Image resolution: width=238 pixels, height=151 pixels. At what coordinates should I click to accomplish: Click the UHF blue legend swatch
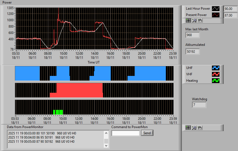[216, 68]
